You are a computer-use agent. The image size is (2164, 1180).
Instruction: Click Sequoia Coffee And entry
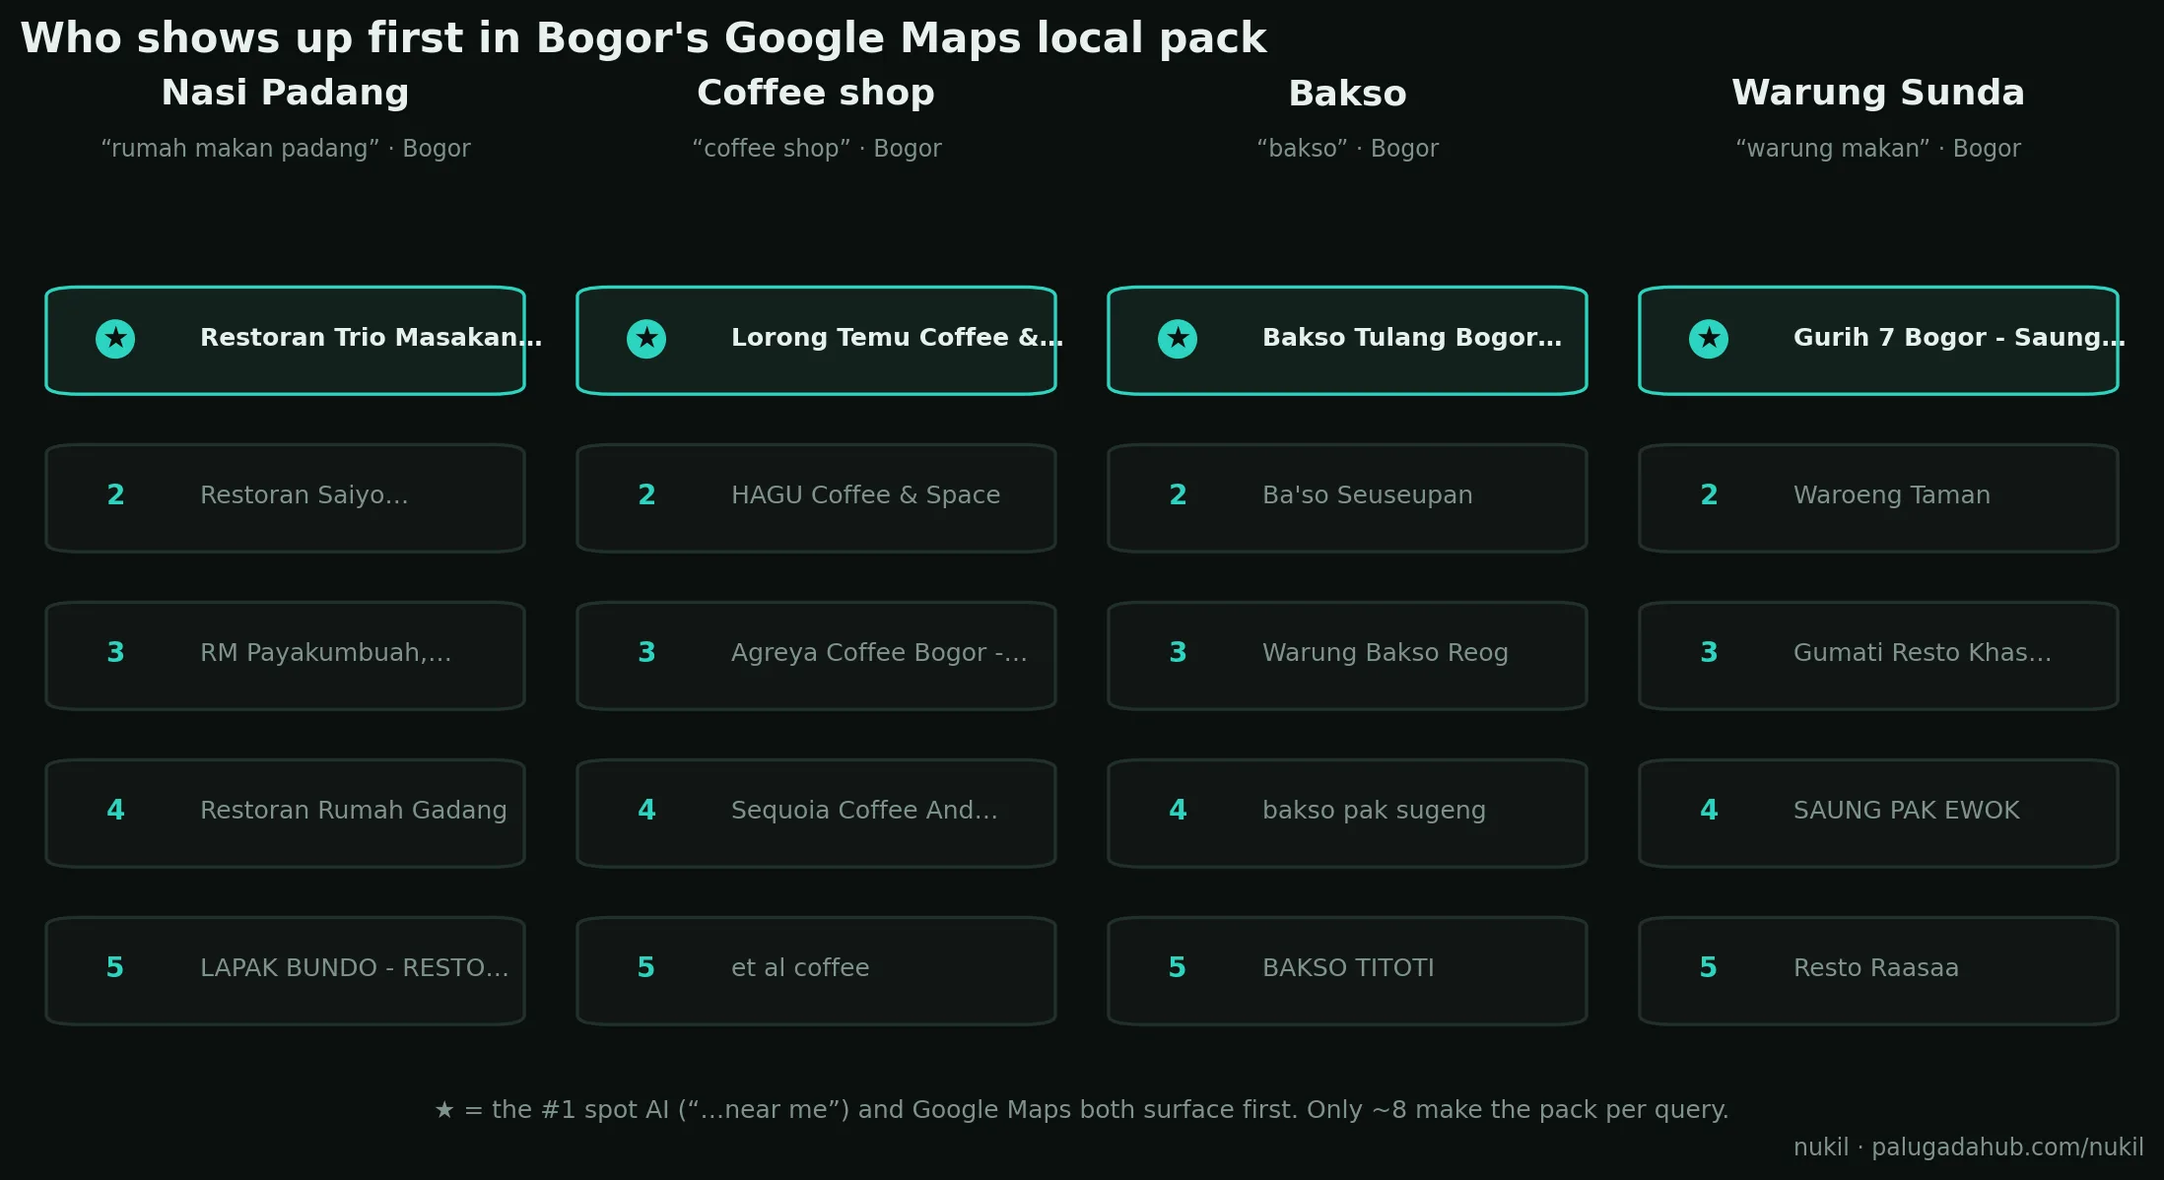pyautogui.click(x=816, y=814)
